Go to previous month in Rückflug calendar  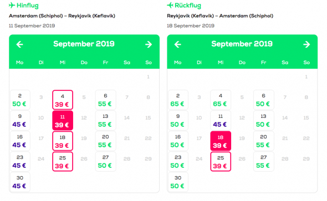pos(178,44)
